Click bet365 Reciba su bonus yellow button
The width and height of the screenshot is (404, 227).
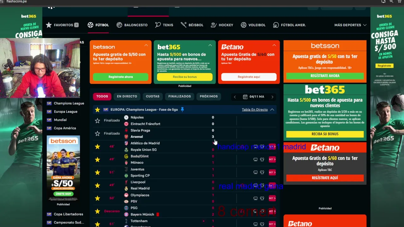coord(185,77)
